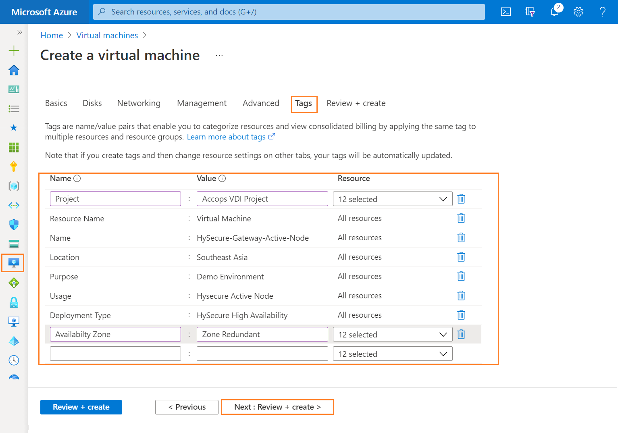Go to Virtual machines breadcrumb
The width and height of the screenshot is (618, 433).
pyautogui.click(x=107, y=35)
